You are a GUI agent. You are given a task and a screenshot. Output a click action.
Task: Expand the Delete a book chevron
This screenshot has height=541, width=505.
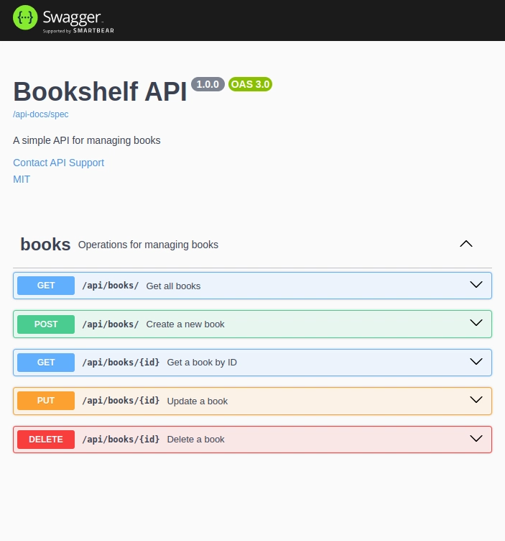pyautogui.click(x=476, y=439)
